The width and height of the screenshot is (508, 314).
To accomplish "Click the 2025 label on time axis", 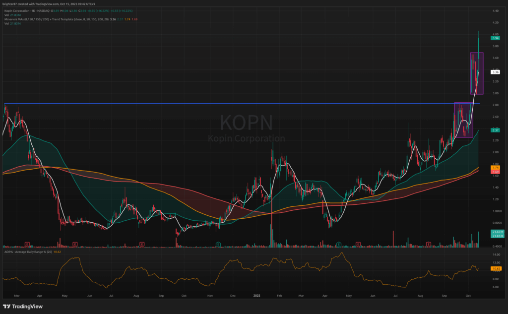I will pos(256,295).
